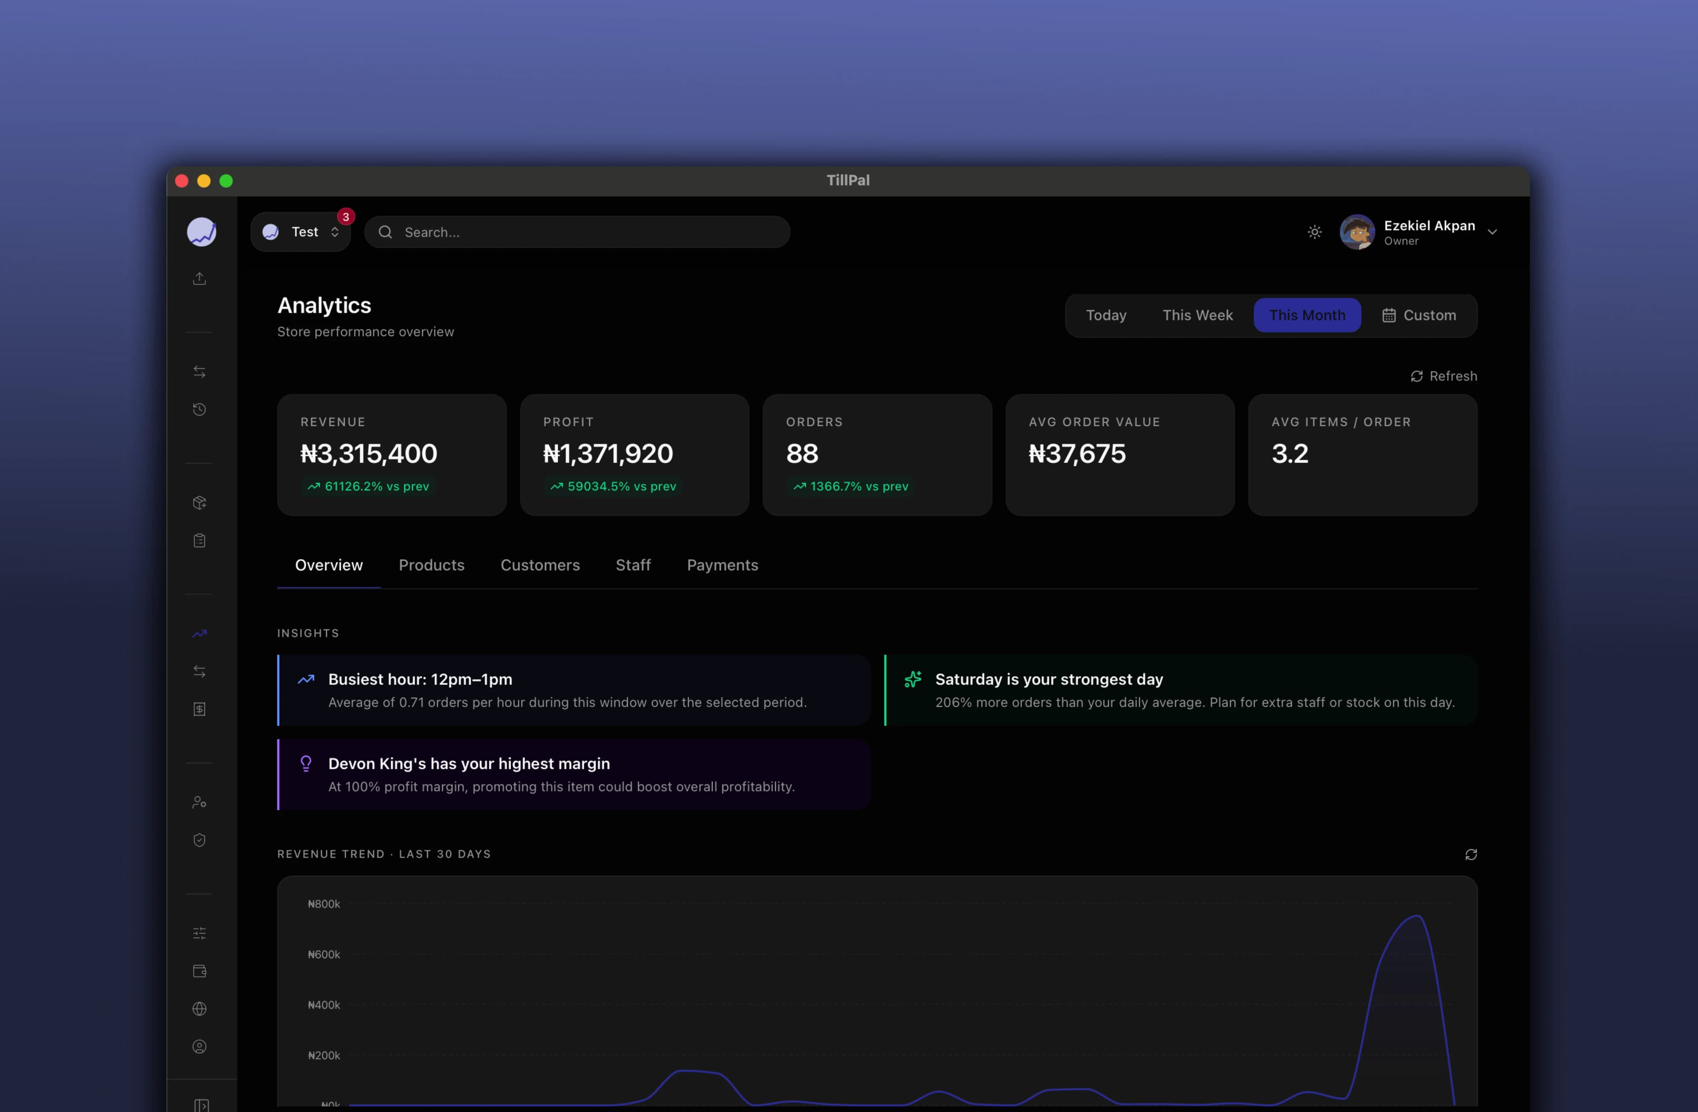1698x1112 pixels.
Task: Open the swap-arrows icon above the history clock
Action: [x=200, y=371]
